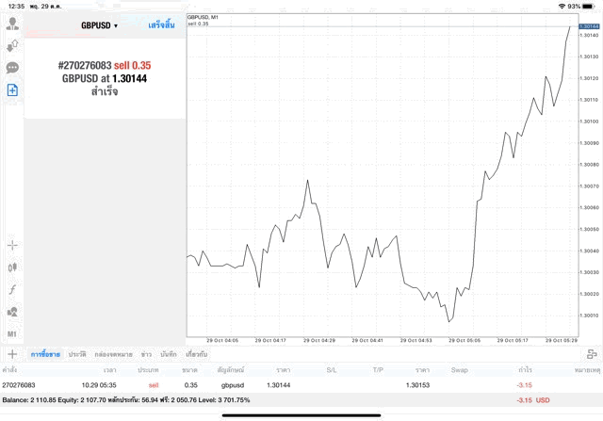Change the M1 timeframe button
This screenshot has height=421, width=603.
point(12,334)
